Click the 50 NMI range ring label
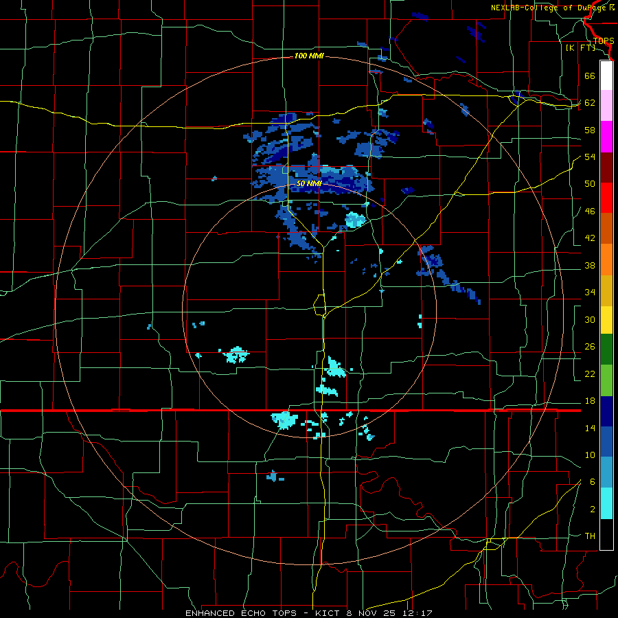Screen dimensions: 618x618 coord(309,183)
